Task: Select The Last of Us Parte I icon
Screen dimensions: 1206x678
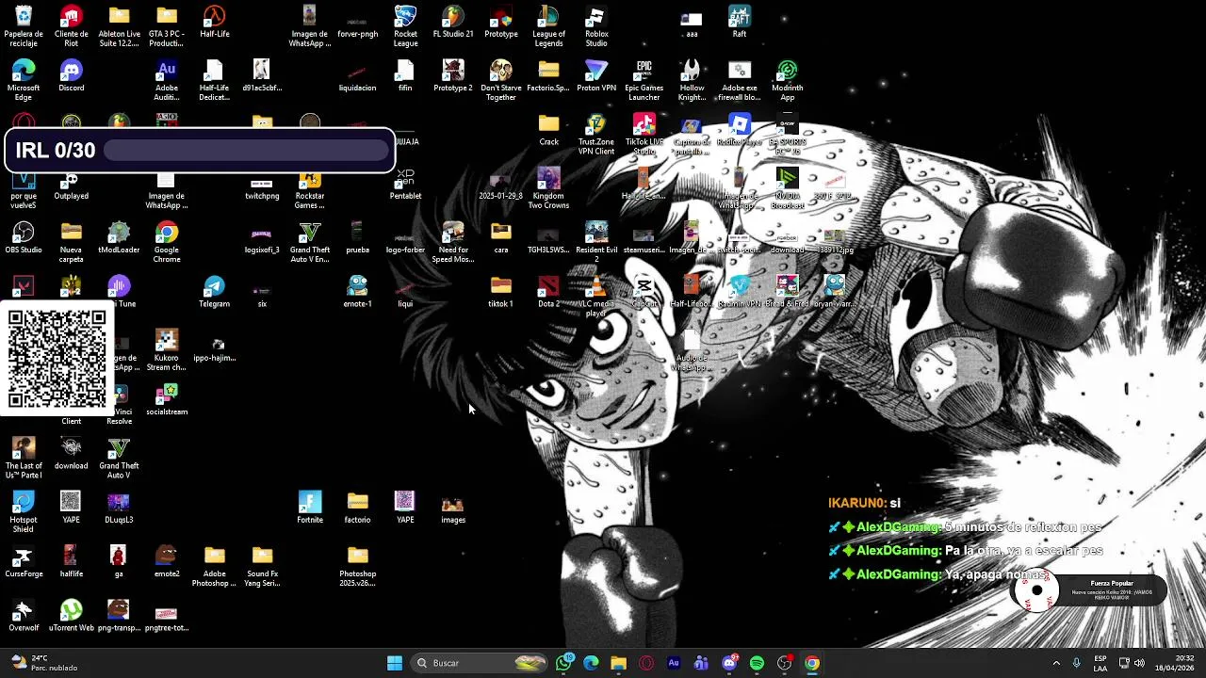Action: pos(24,459)
